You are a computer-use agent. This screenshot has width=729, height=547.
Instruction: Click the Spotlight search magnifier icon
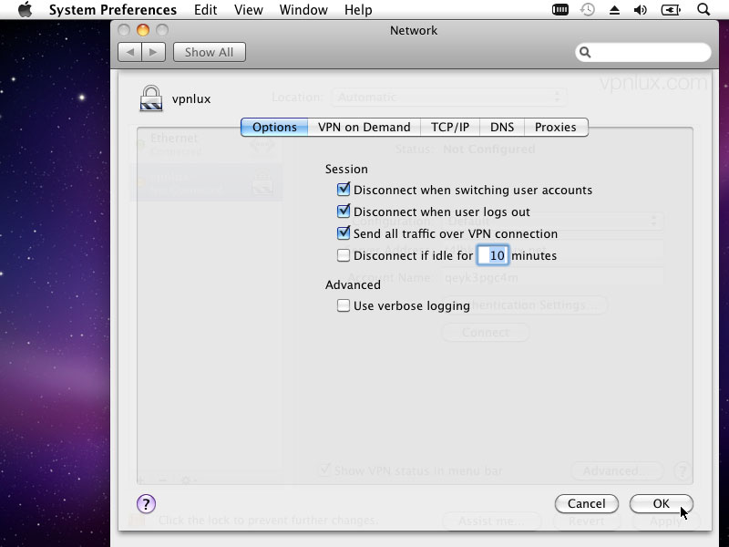pyautogui.click(x=703, y=10)
